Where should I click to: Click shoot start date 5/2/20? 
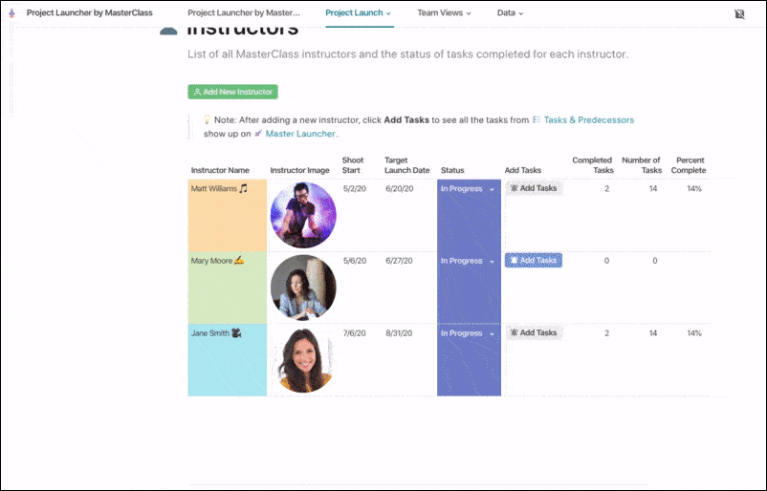pyautogui.click(x=355, y=188)
